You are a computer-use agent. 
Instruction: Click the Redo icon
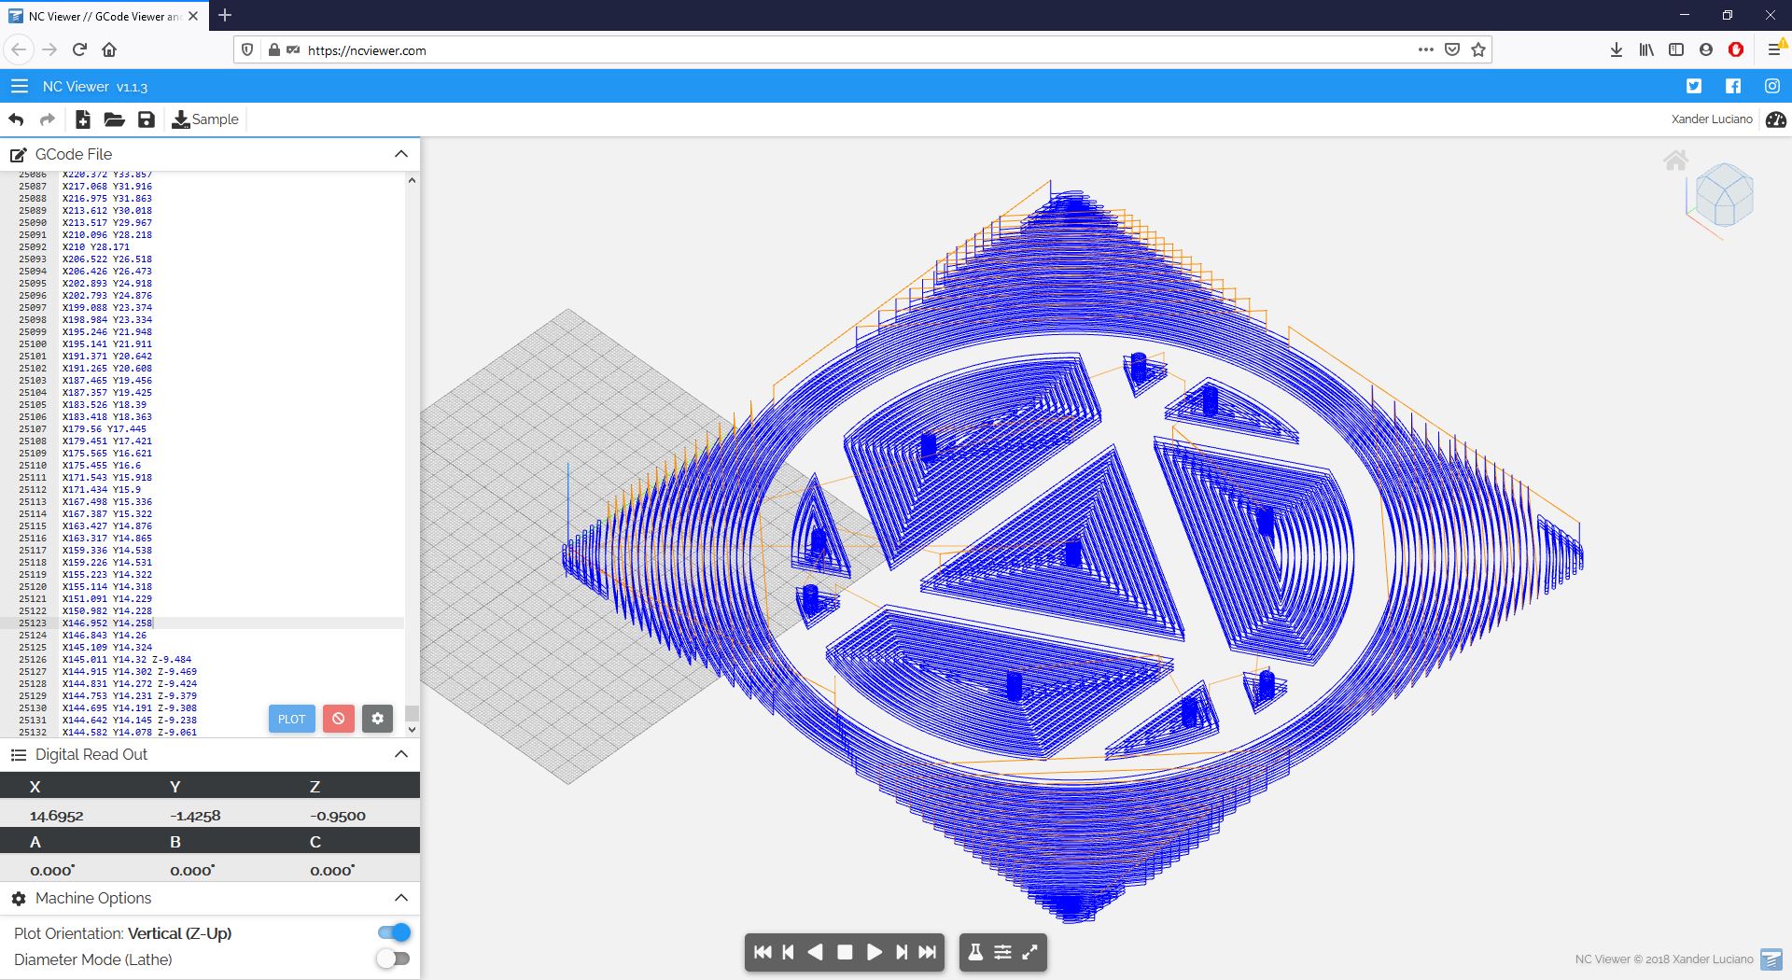[46, 119]
